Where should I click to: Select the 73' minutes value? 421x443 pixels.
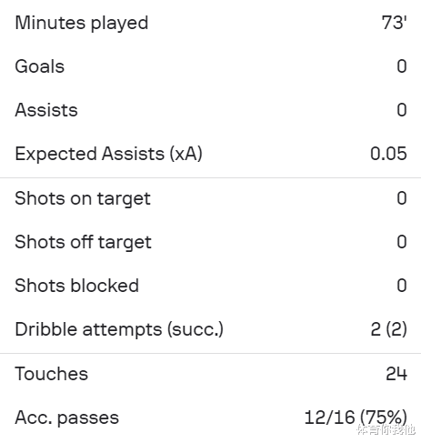394,23
